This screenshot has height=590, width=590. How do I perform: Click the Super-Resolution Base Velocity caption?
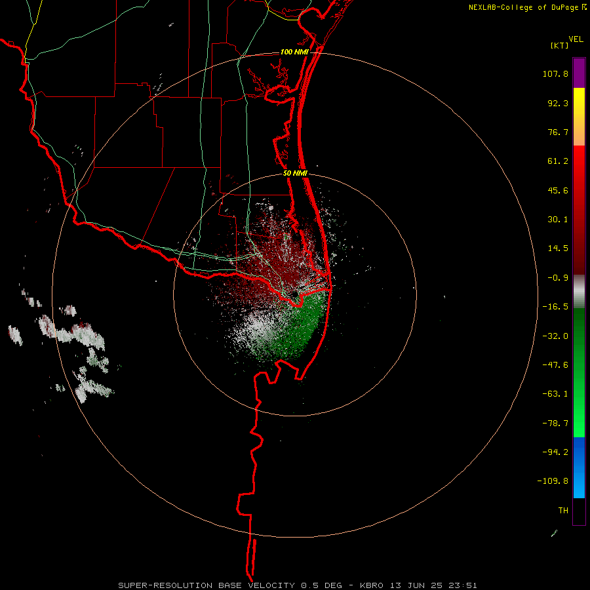tap(298, 585)
